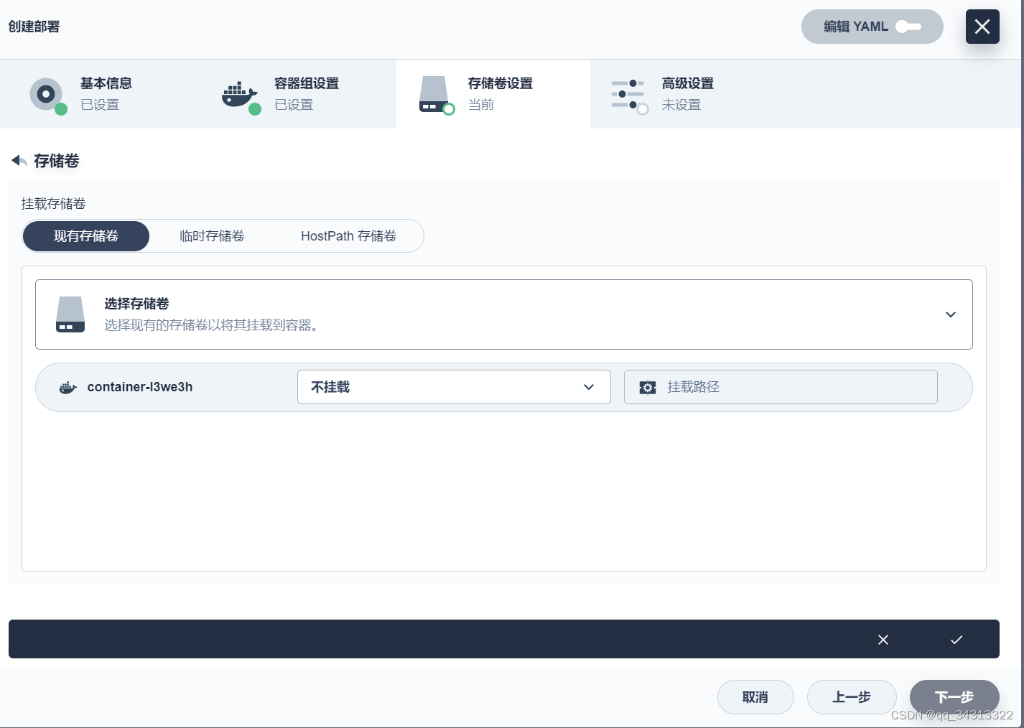Expand the 选择存储卷 dropdown chevron
Screen dimensions: 1024x728
pos(951,314)
